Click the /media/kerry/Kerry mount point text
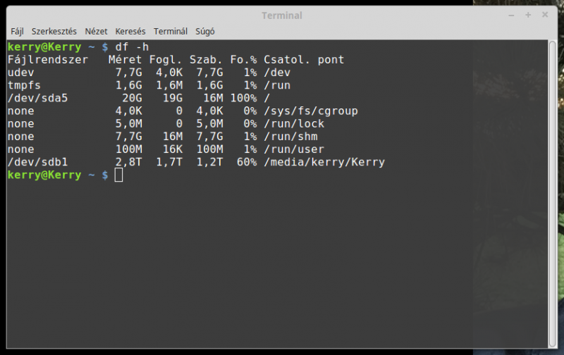This screenshot has height=355, width=564. coord(324,162)
